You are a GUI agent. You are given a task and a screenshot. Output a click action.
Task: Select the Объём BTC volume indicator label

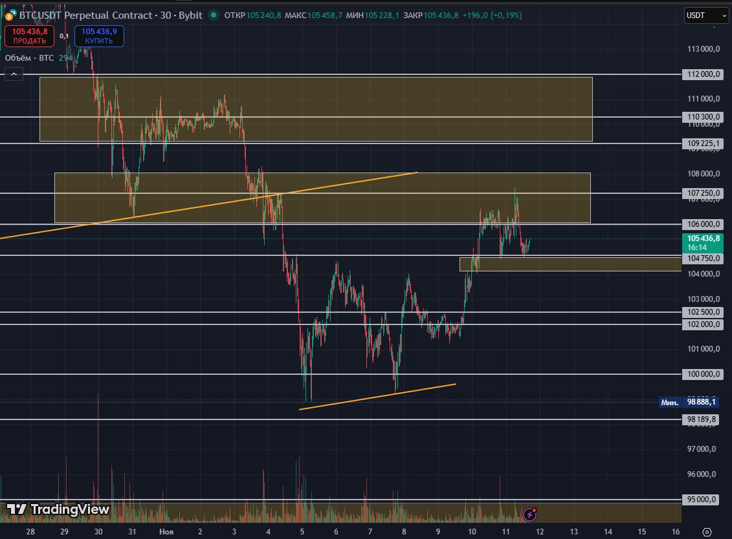(x=29, y=58)
